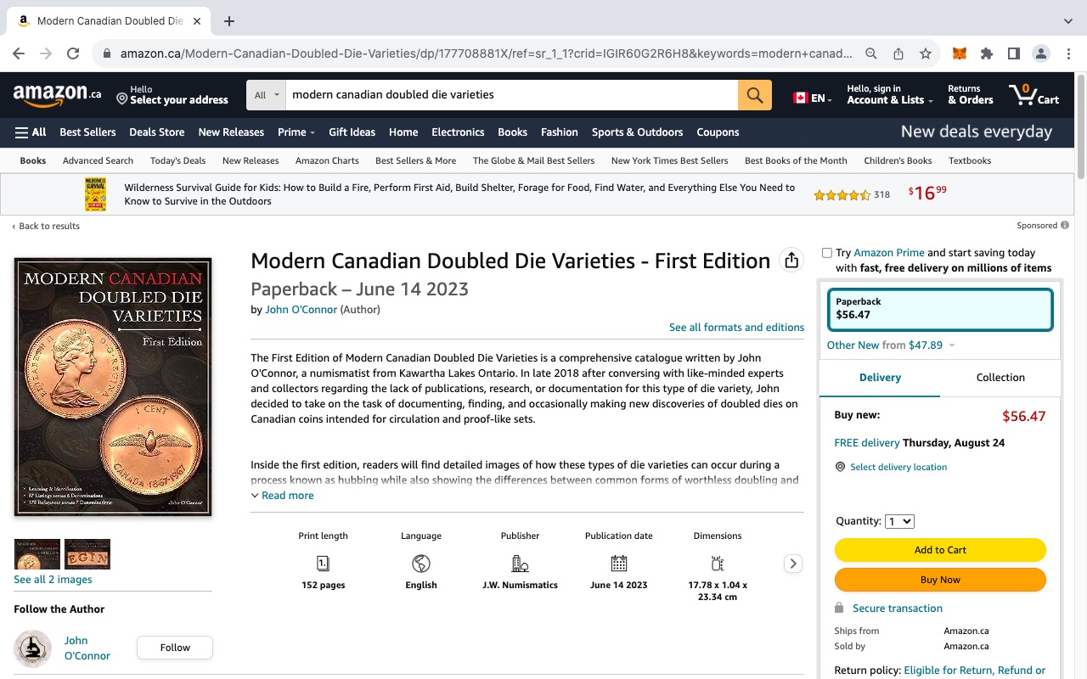1087x679 pixels.
Task: Select the Paperback $56.47 format box
Action: click(x=940, y=309)
